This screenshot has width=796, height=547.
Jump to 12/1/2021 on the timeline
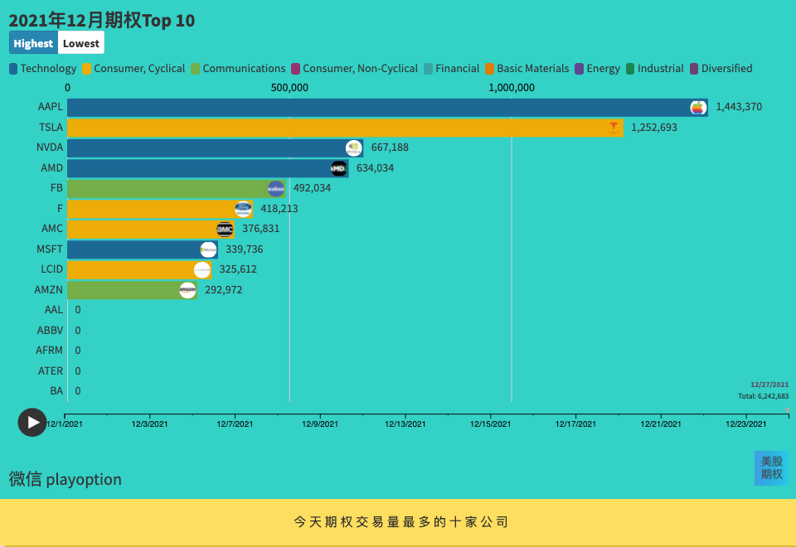tap(65, 424)
